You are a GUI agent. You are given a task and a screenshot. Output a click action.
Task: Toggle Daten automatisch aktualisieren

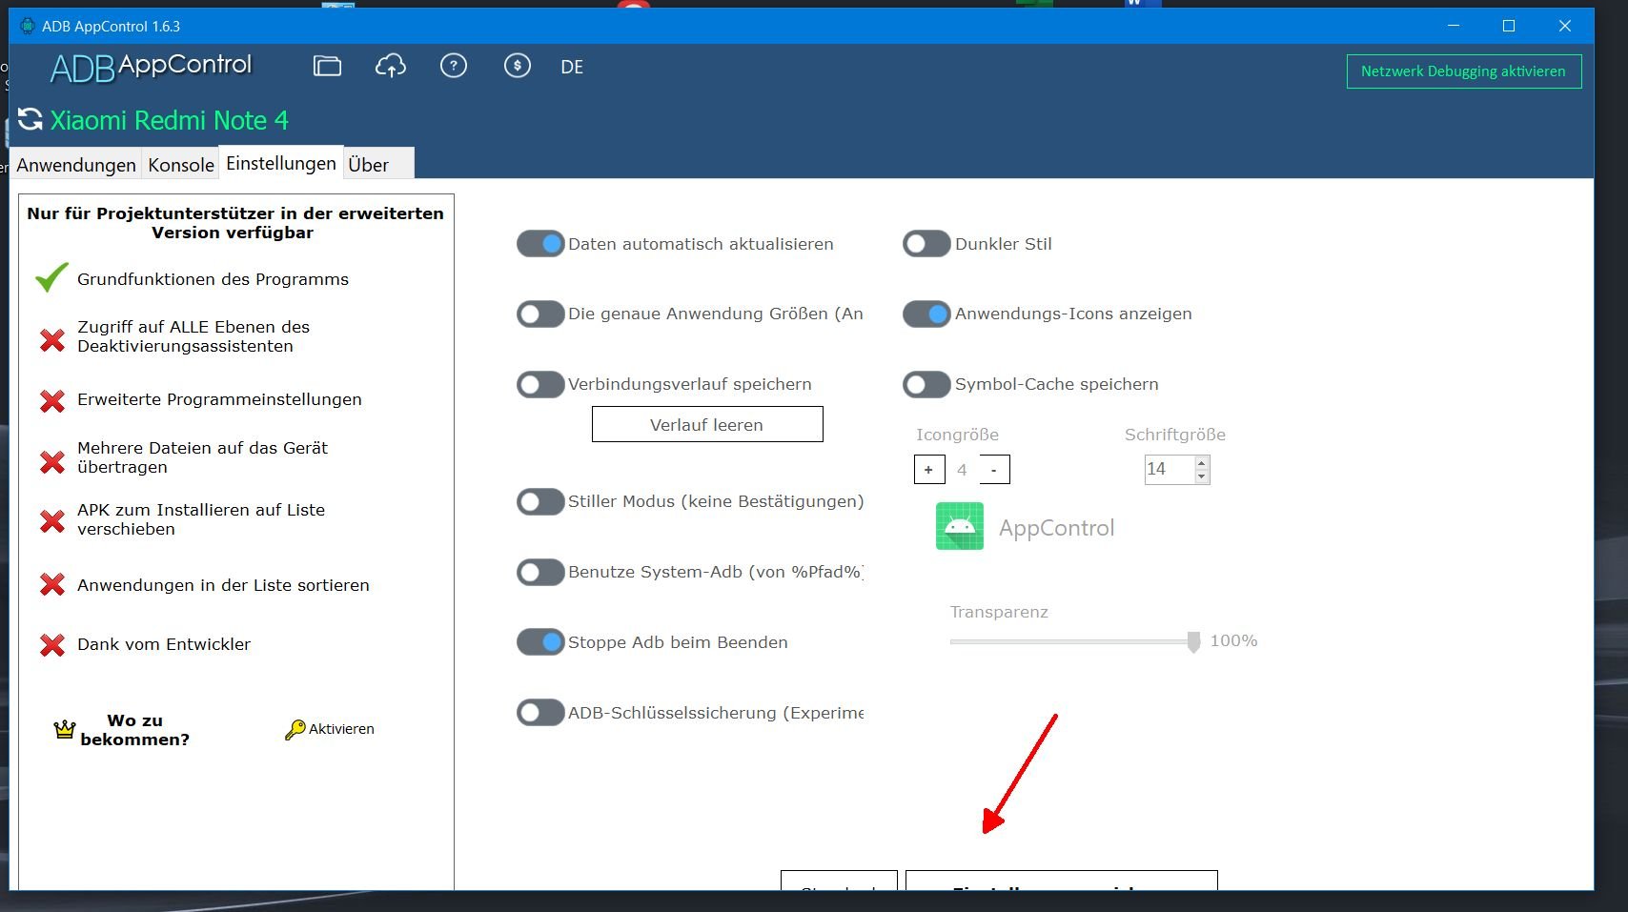(540, 244)
